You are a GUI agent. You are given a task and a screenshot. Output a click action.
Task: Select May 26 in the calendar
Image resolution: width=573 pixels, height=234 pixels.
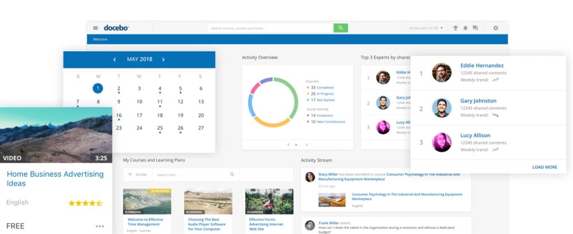[x=180, y=128]
